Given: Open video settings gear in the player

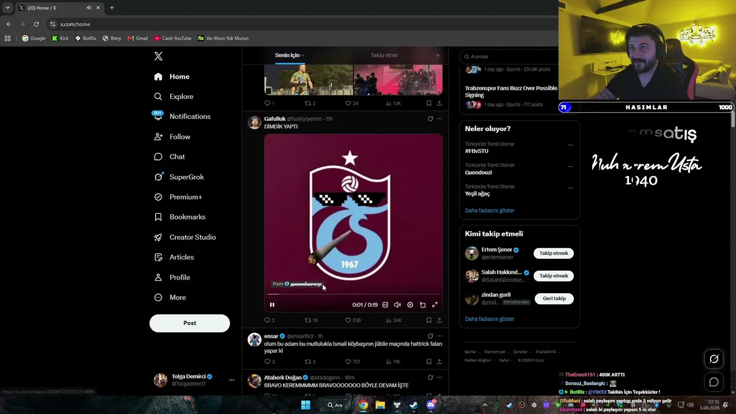Looking at the screenshot, I should 410,305.
